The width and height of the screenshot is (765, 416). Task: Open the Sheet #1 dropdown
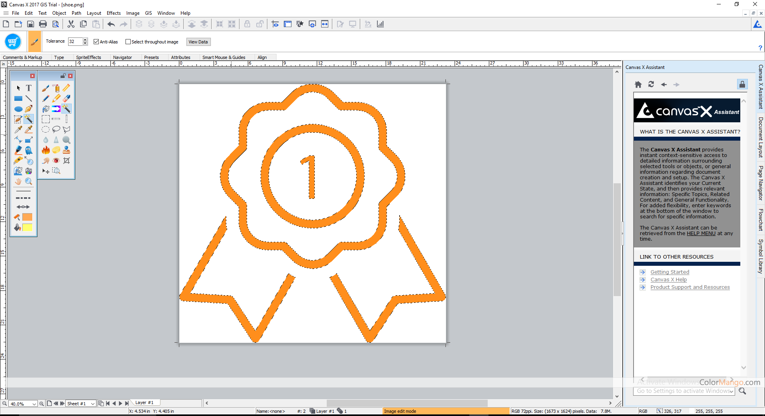coord(92,404)
